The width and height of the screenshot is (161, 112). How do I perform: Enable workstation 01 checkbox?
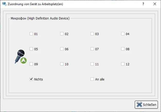pos(31,34)
